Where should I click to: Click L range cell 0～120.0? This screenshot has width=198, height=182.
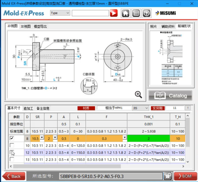click(x=78, y=146)
